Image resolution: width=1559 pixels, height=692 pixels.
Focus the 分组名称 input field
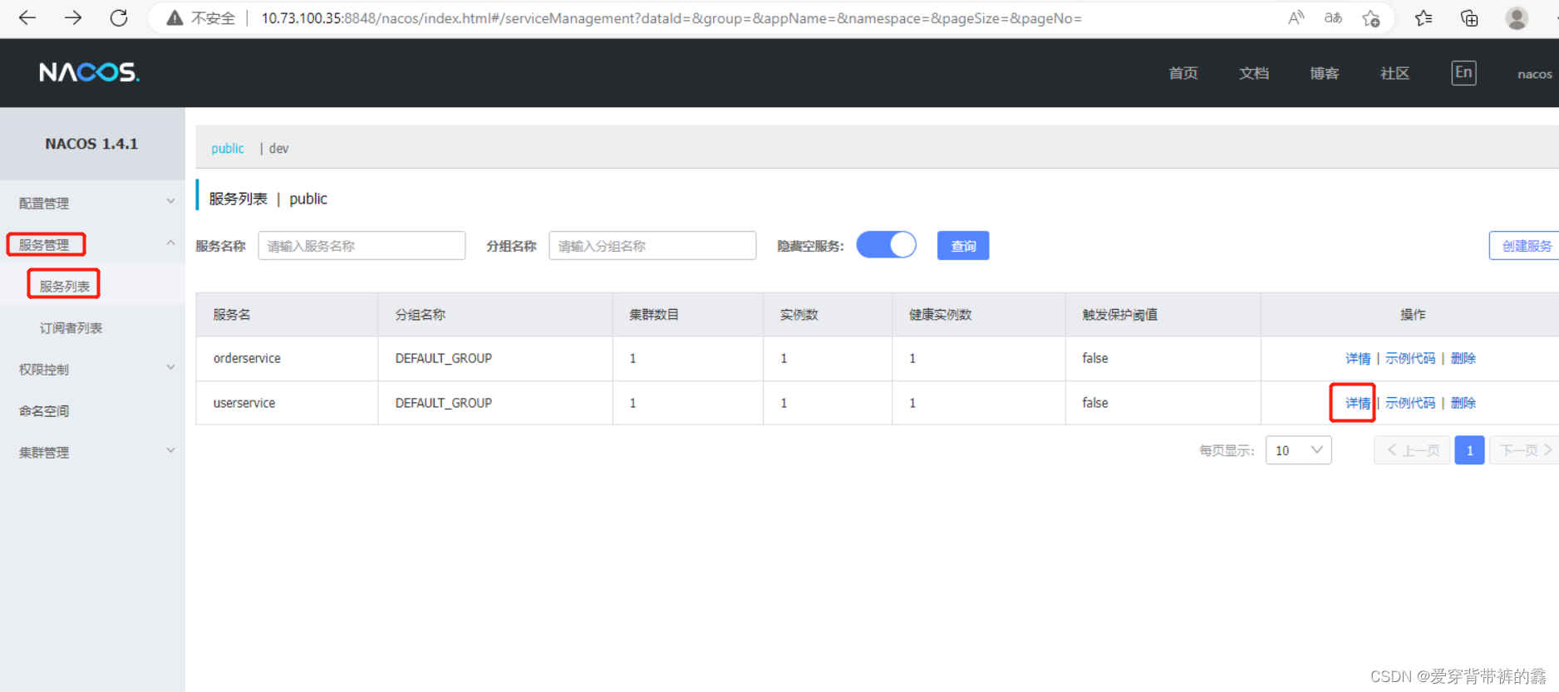pyautogui.click(x=652, y=245)
